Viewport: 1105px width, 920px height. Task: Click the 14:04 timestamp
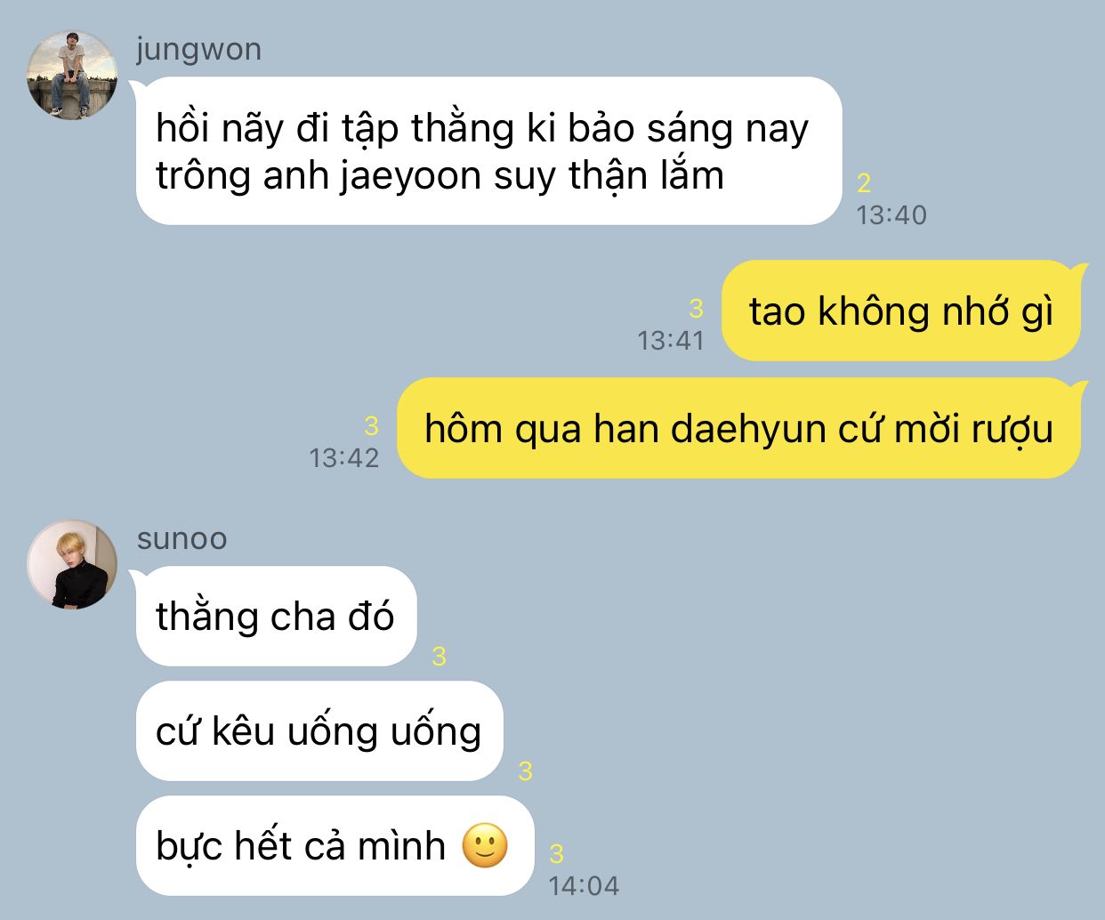tap(584, 885)
